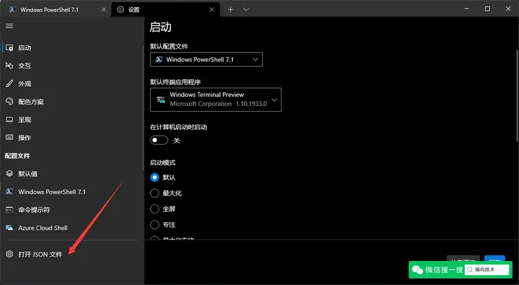Click the Azure Cloud Shell icon
Viewport: 519px width, 285px height.
point(9,228)
